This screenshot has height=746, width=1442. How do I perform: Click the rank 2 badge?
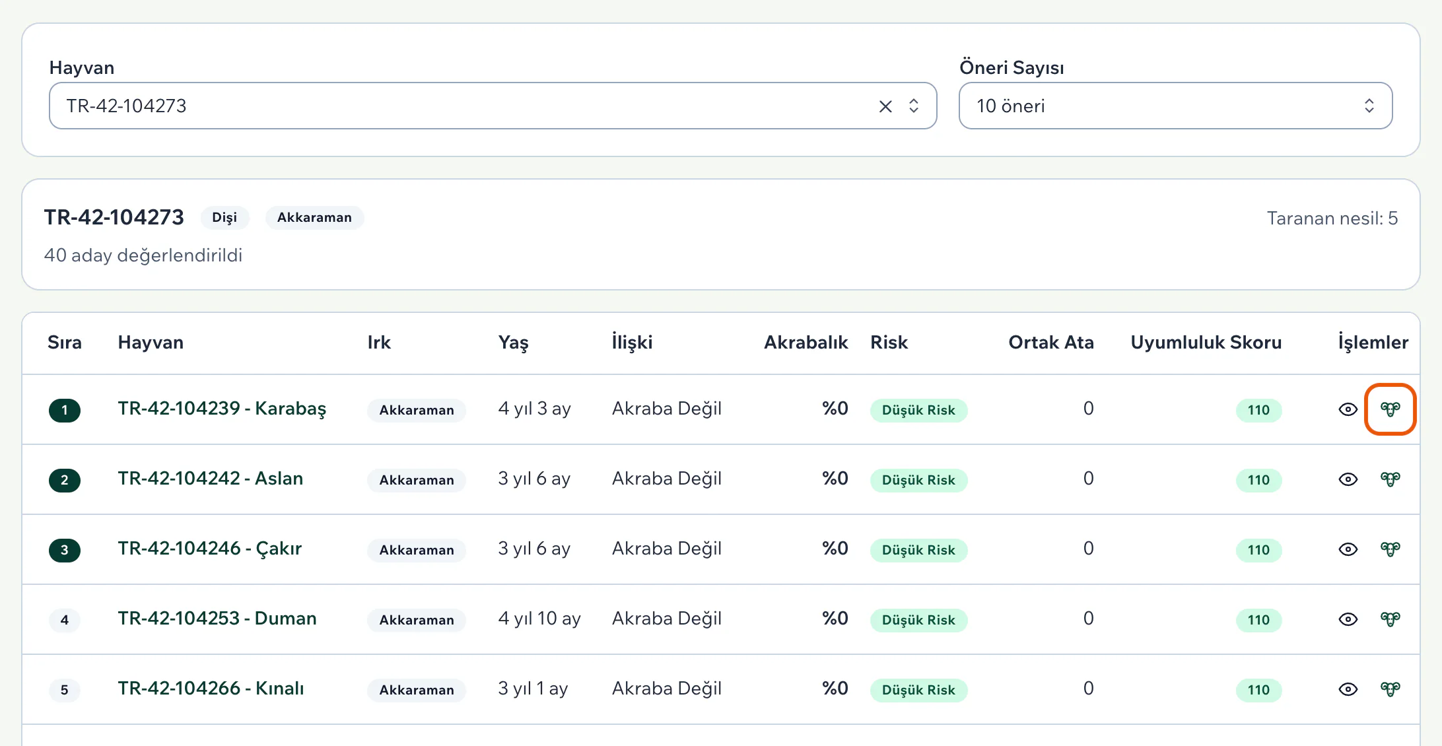[x=65, y=480]
